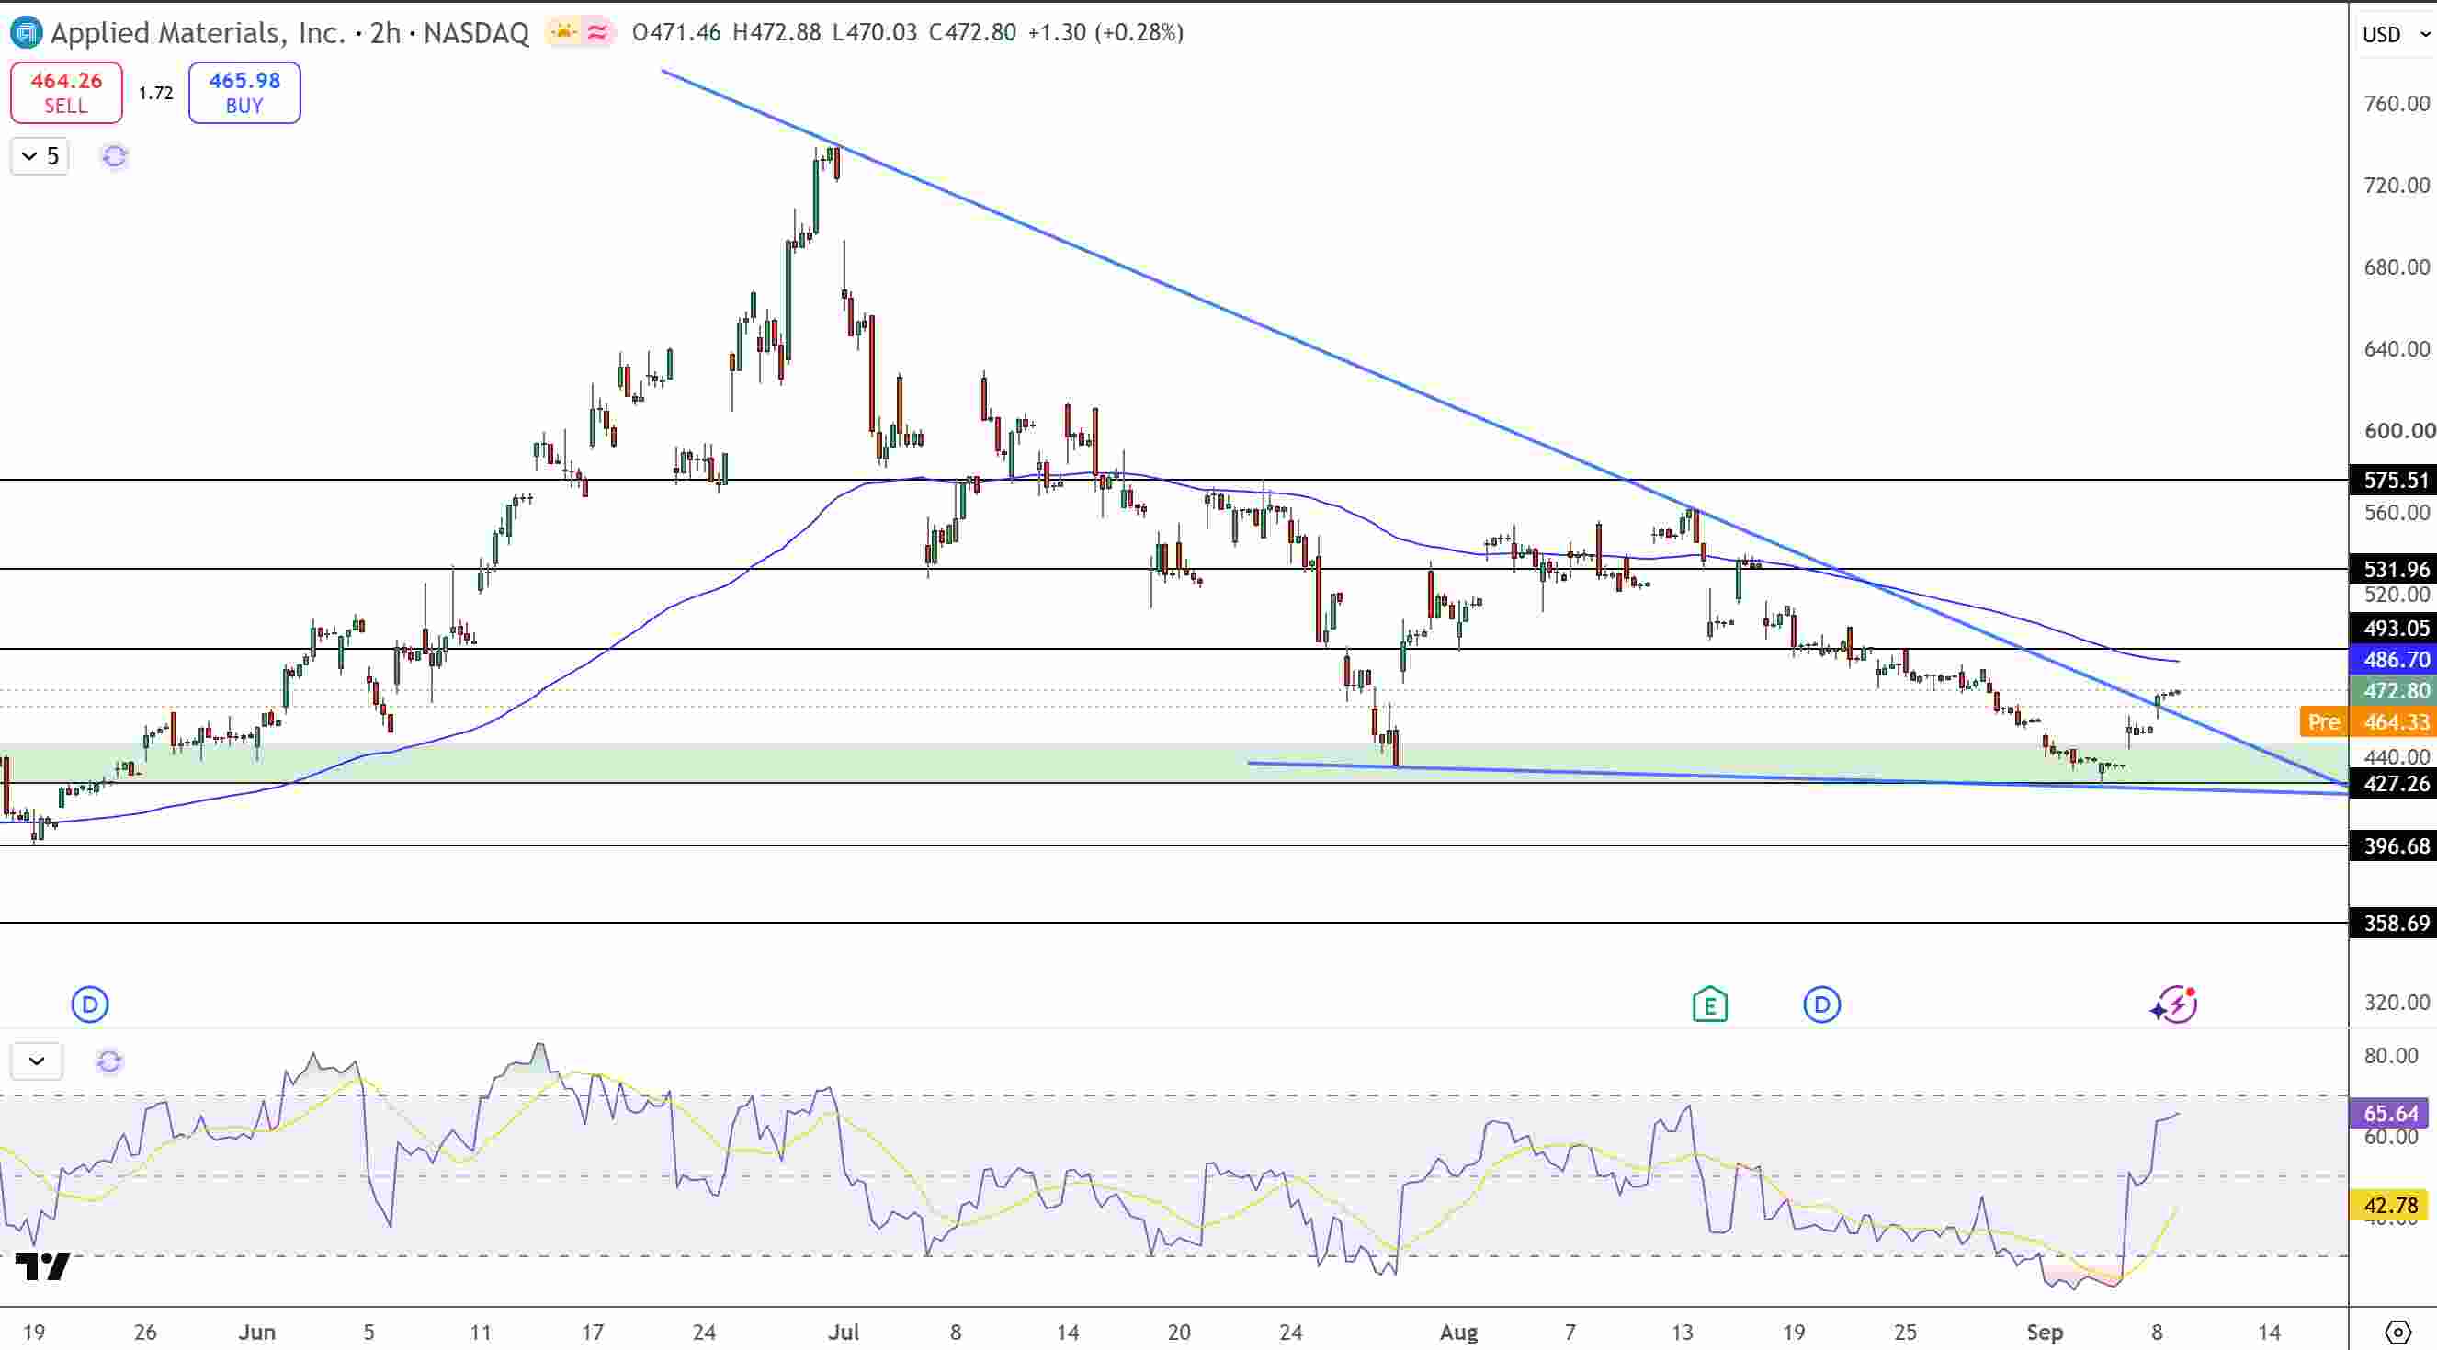The width and height of the screenshot is (2437, 1350).
Task: Select the 427.26 support level label
Action: 2394,783
